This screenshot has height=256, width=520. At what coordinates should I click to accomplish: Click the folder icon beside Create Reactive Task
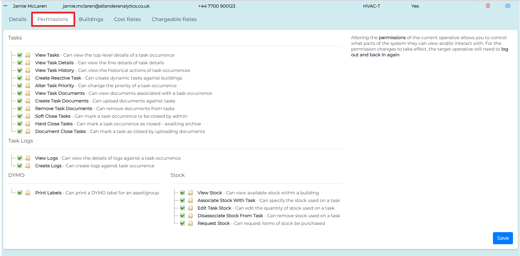tap(28, 78)
